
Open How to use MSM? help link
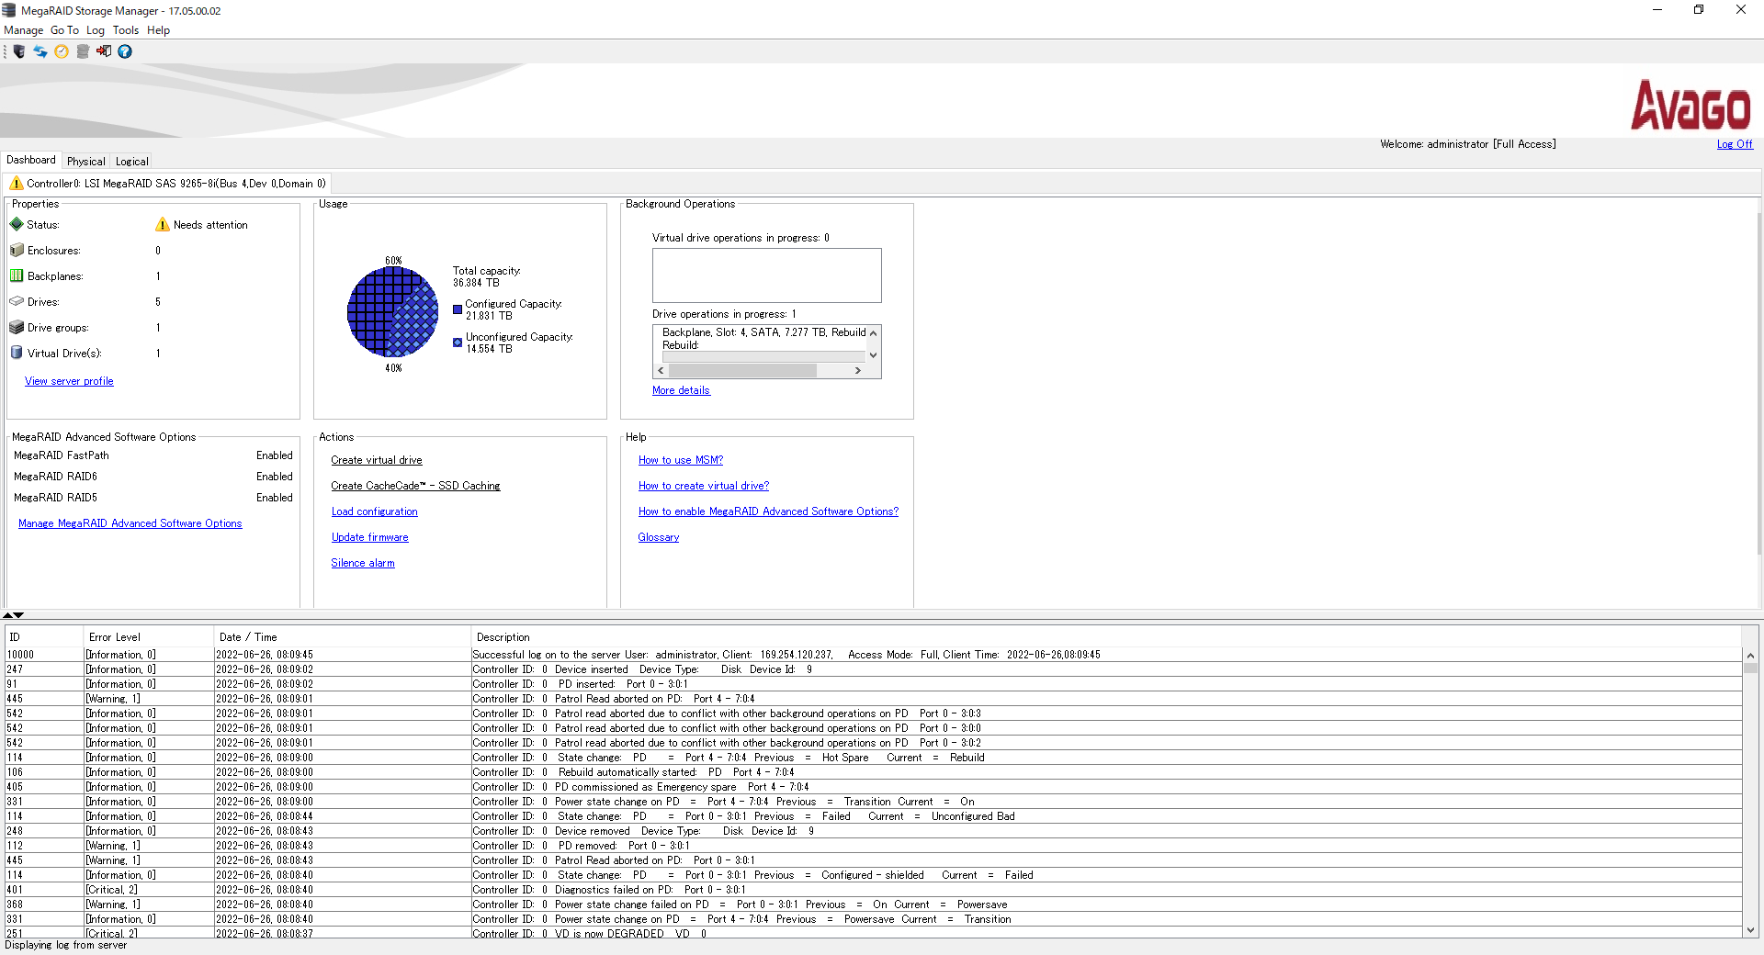681,460
